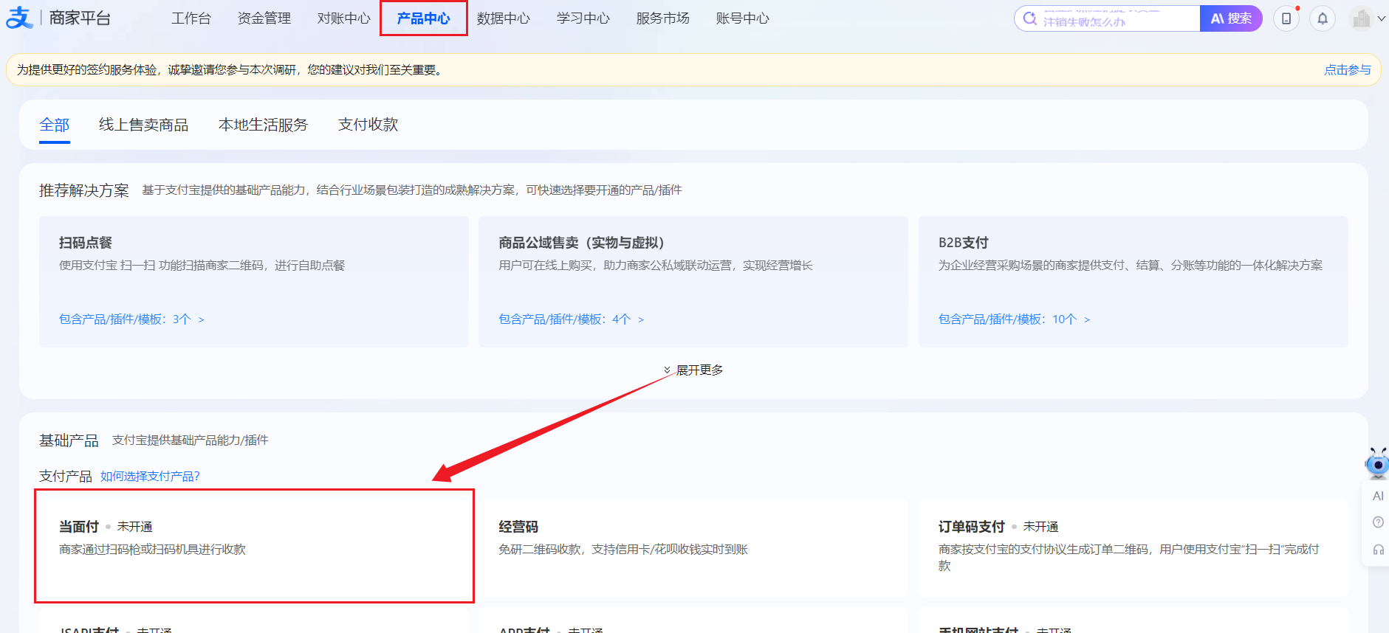Expand the account dropdown arrow
The width and height of the screenshot is (1389, 633).
(1381, 19)
